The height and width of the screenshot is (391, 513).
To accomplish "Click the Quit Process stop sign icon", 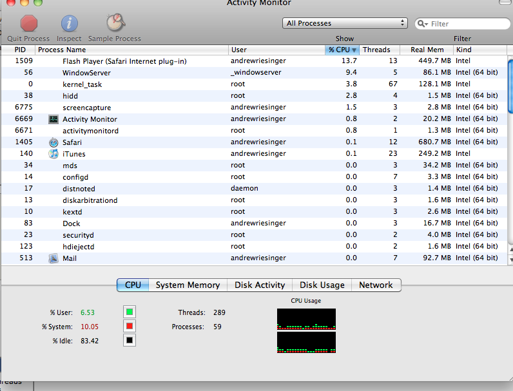I will pyautogui.click(x=29, y=23).
